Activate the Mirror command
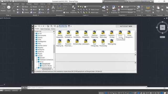Viewport: 168px width, 94px height. (34, 10)
